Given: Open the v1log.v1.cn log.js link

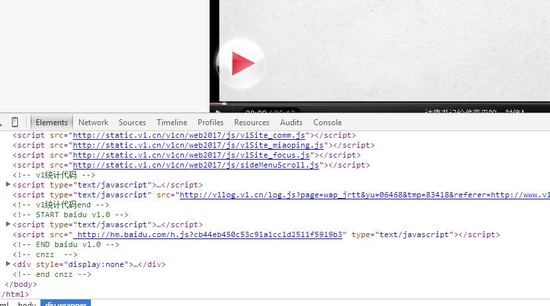Looking at the screenshot, I should click(365, 195).
